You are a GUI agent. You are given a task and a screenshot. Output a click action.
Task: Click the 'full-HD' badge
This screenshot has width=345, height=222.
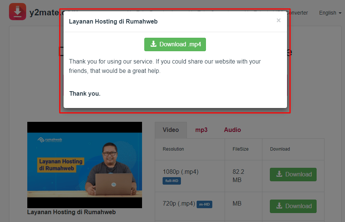pyautogui.click(x=172, y=181)
